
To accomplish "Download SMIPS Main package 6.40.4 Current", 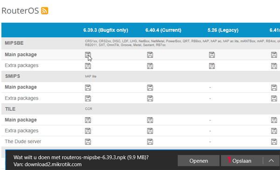I will pos(150,88).
